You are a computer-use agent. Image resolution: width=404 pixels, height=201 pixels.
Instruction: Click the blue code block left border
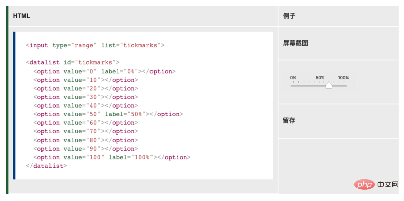click(x=14, y=105)
